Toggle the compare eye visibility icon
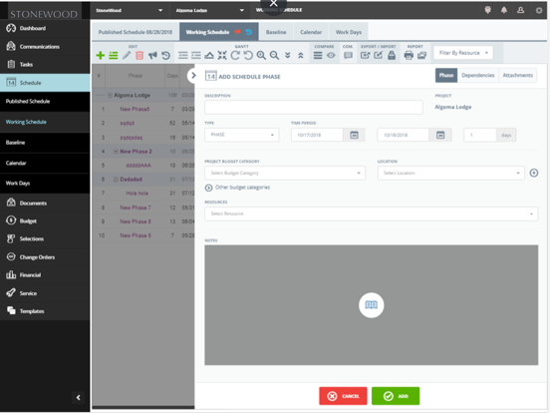Image resolution: width=550 pixels, height=413 pixels. tap(331, 55)
